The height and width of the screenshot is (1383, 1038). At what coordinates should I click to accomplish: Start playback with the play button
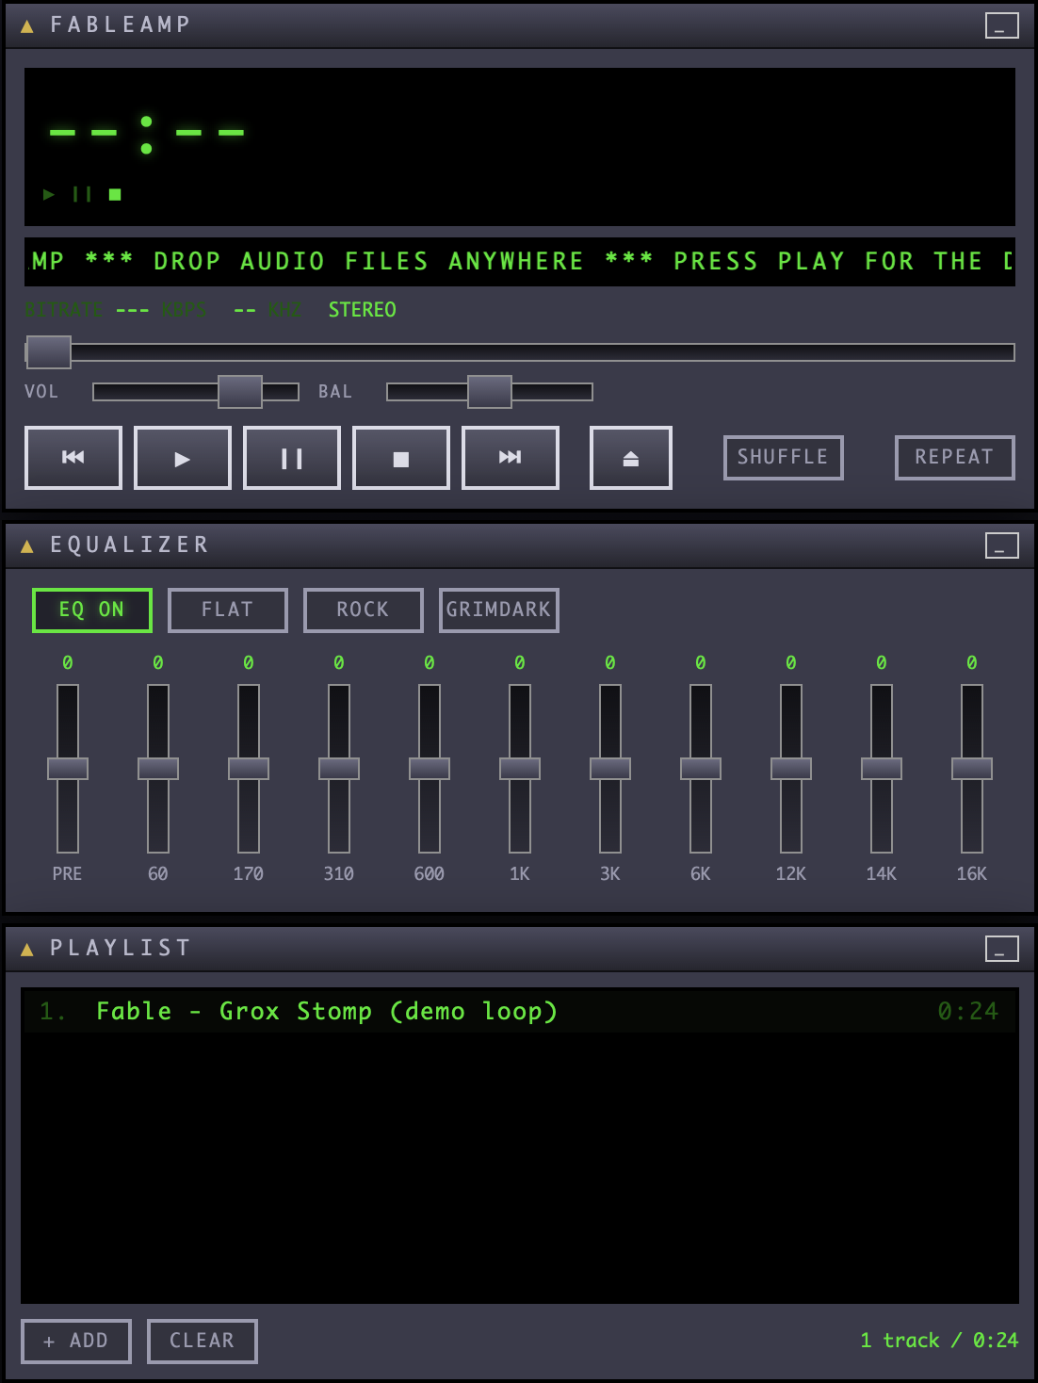pos(183,458)
